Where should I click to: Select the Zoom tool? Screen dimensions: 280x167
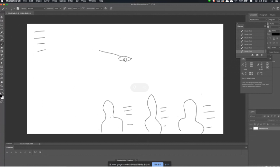[x=2, y=86]
